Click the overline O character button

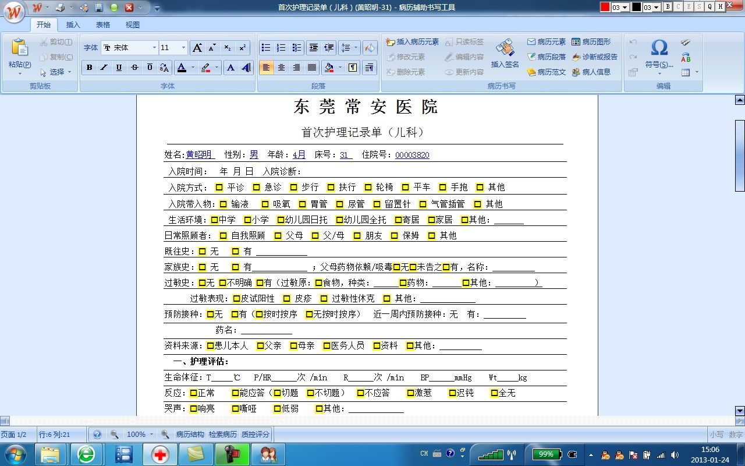coord(150,68)
